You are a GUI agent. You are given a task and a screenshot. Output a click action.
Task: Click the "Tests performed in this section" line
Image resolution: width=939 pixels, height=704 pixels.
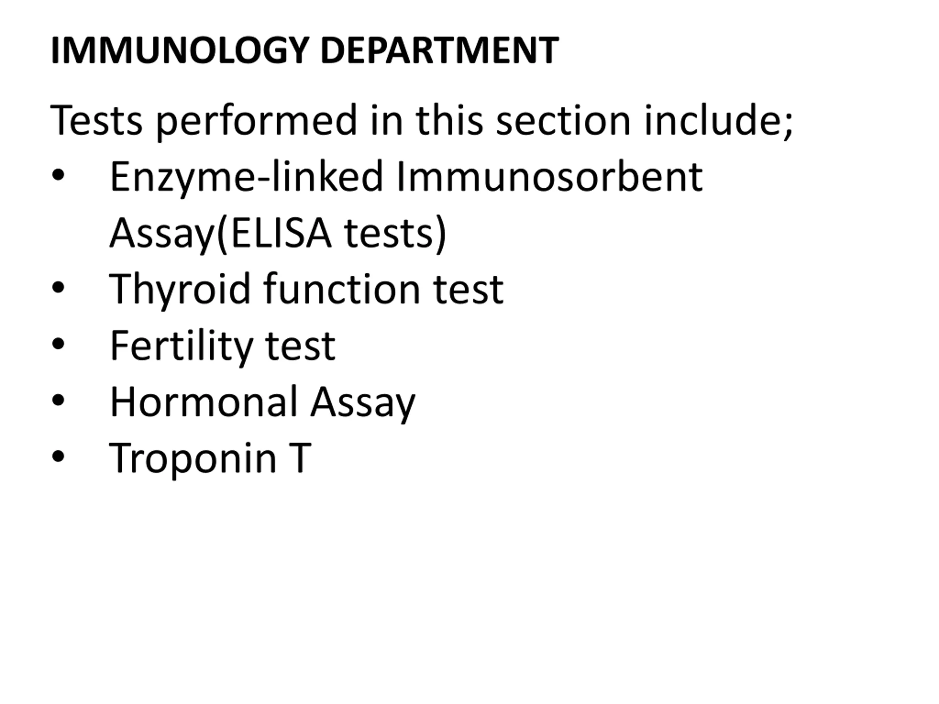coord(340,121)
